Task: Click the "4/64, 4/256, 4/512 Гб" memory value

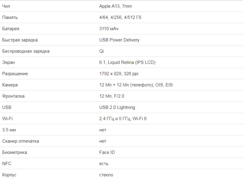Action: coord(120,18)
